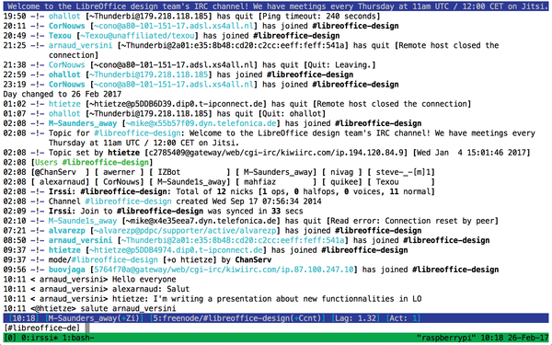Select CorNouws in the user list
The width and height of the screenshot is (552, 345).
[x=121, y=182]
